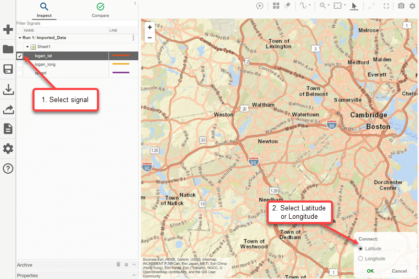This screenshot has width=419, height=279.
Task: Check the logan_long signal checkbox
Action: point(20,64)
